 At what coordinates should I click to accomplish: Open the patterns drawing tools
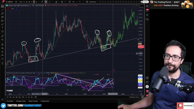coord(3,17)
